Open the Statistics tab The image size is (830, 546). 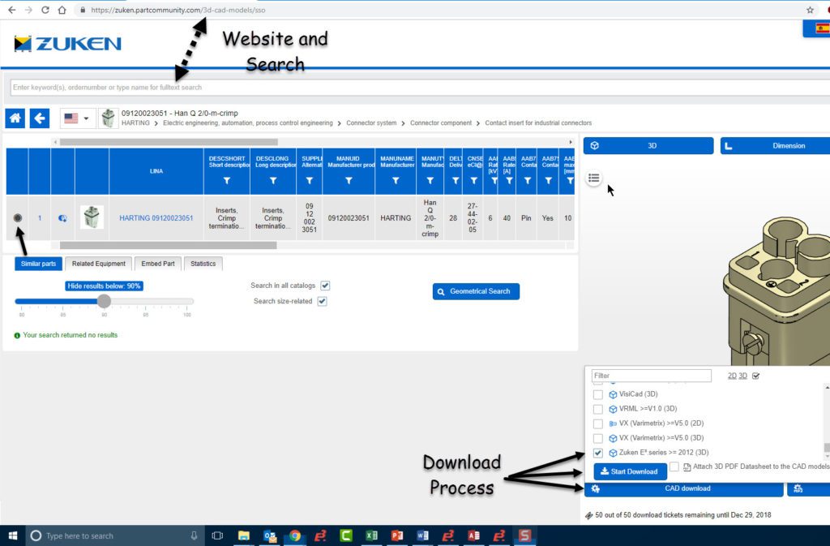click(203, 264)
